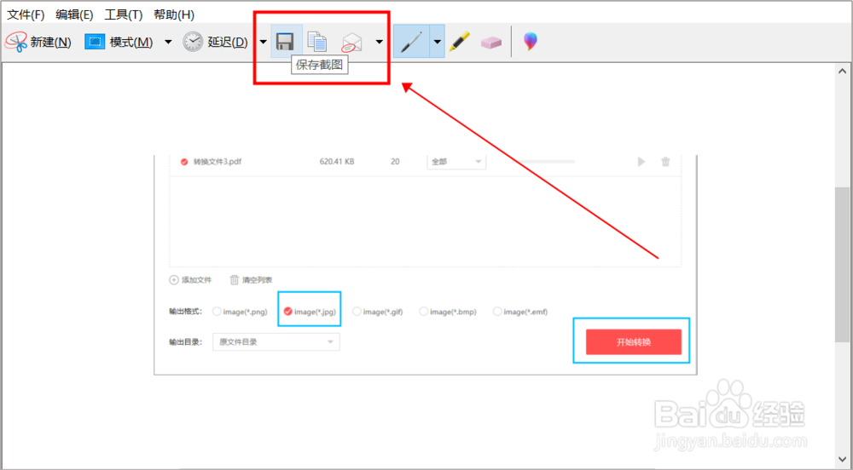This screenshot has width=853, height=470.
Task: Select the pink Eraser tool
Action: [x=491, y=43]
